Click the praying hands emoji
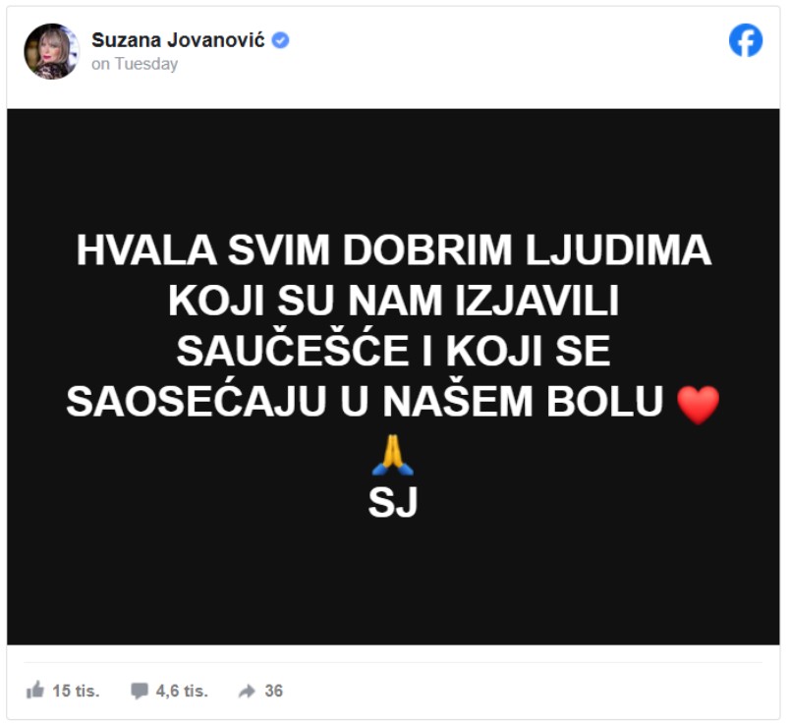 click(392, 455)
